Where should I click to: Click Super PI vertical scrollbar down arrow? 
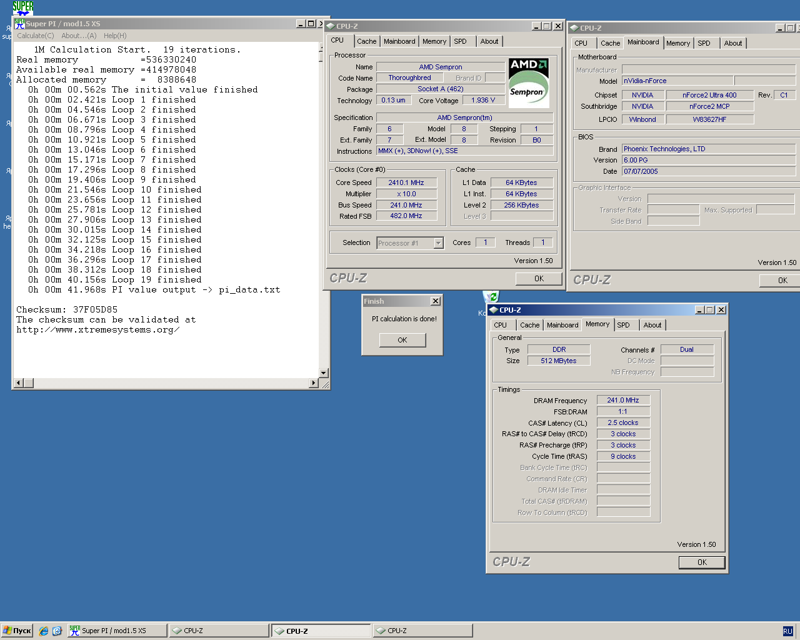click(x=324, y=373)
